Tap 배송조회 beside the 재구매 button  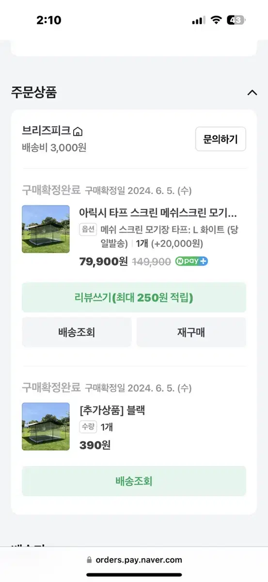point(77,332)
